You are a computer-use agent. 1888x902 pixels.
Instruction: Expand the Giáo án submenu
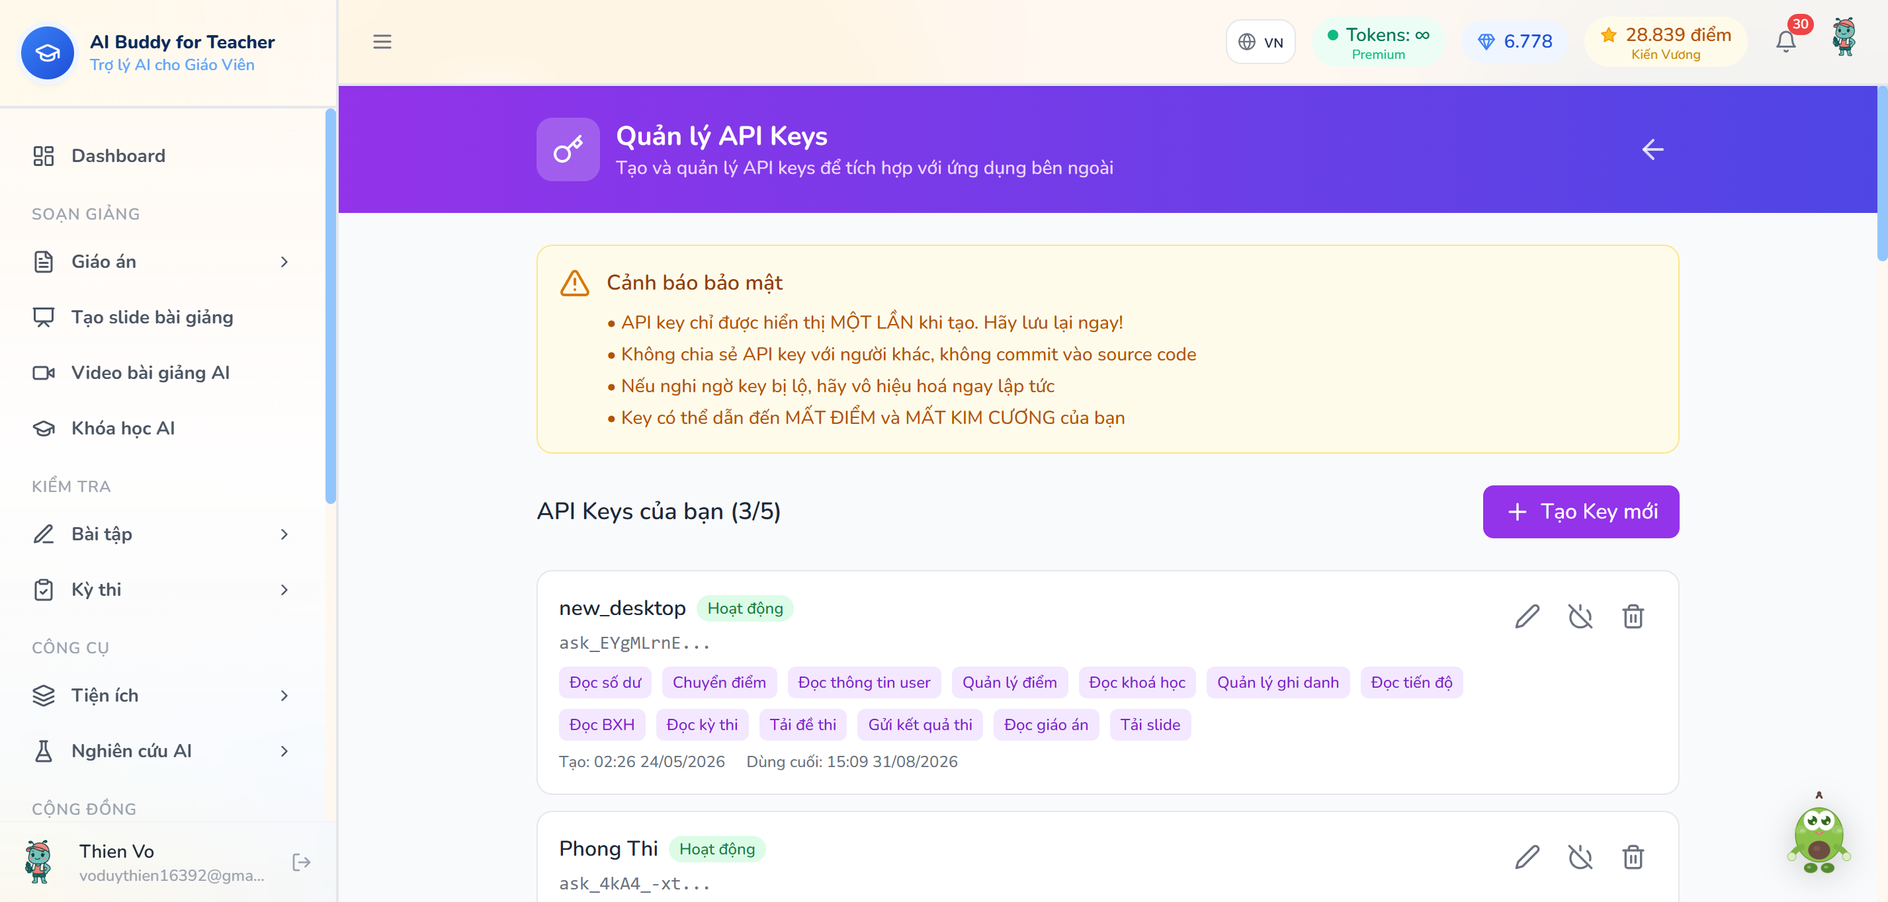click(162, 262)
